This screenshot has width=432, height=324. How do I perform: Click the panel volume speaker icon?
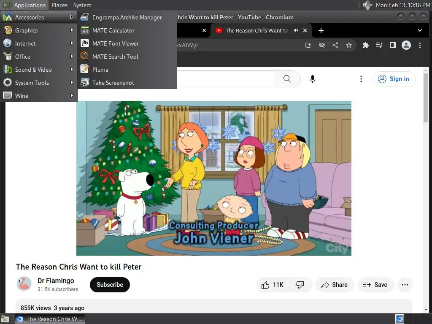pyautogui.click(x=367, y=5)
